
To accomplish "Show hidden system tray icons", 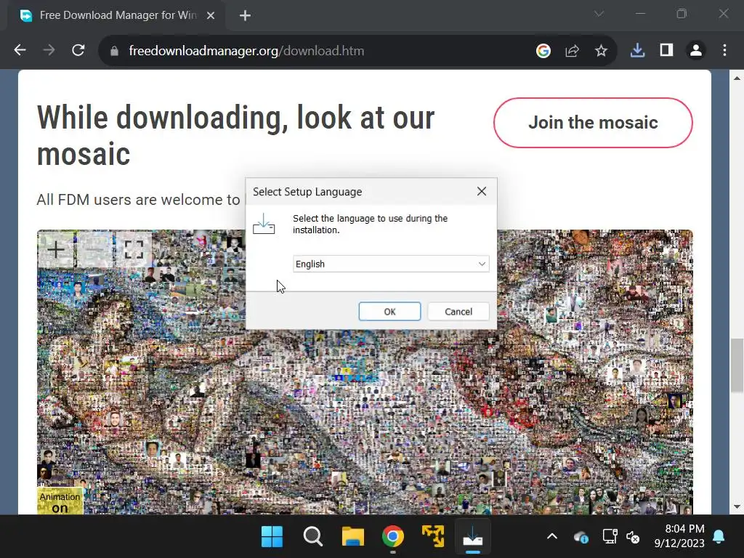I will [552, 537].
